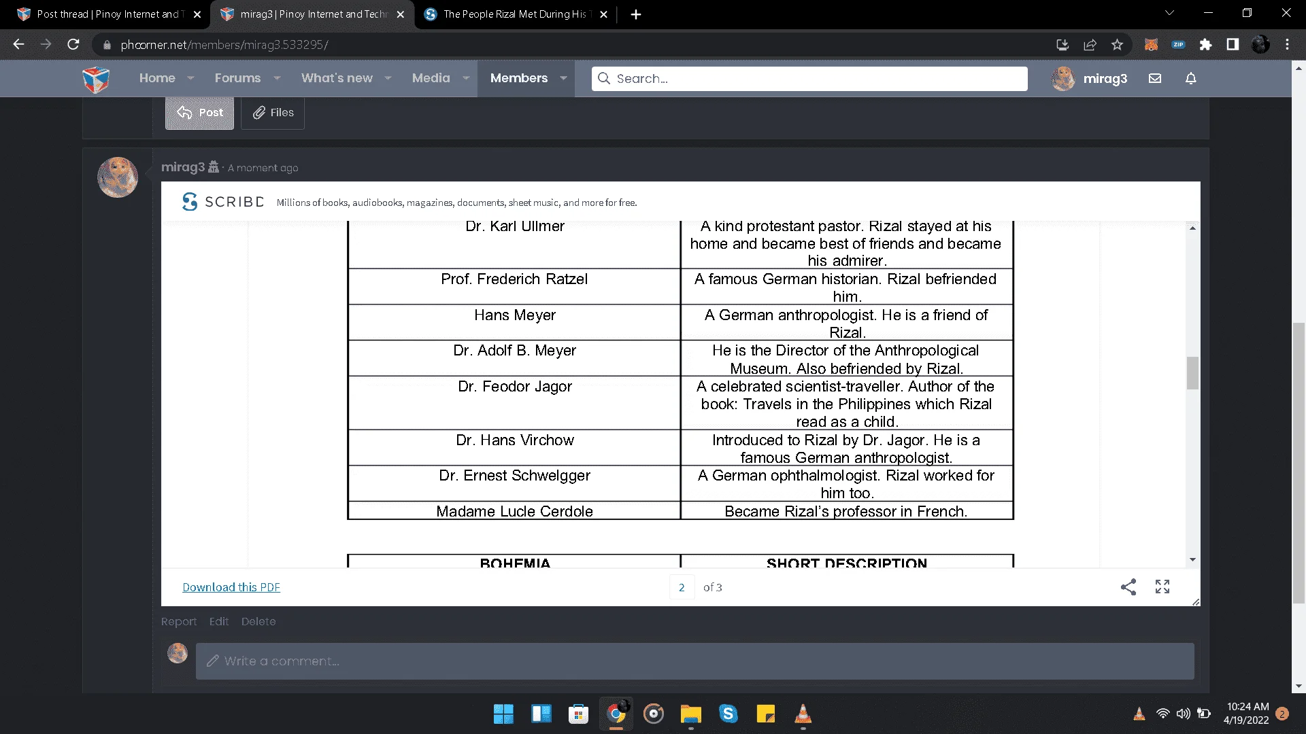Click the ZIP extension icon
Image resolution: width=1306 pixels, height=734 pixels.
[x=1178, y=45]
